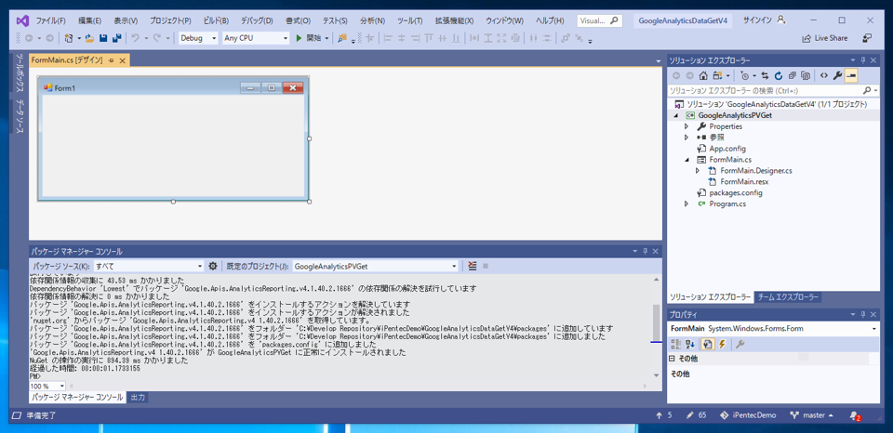Click the lightning Events icon in Properties
The image size is (893, 433).
[722, 344]
